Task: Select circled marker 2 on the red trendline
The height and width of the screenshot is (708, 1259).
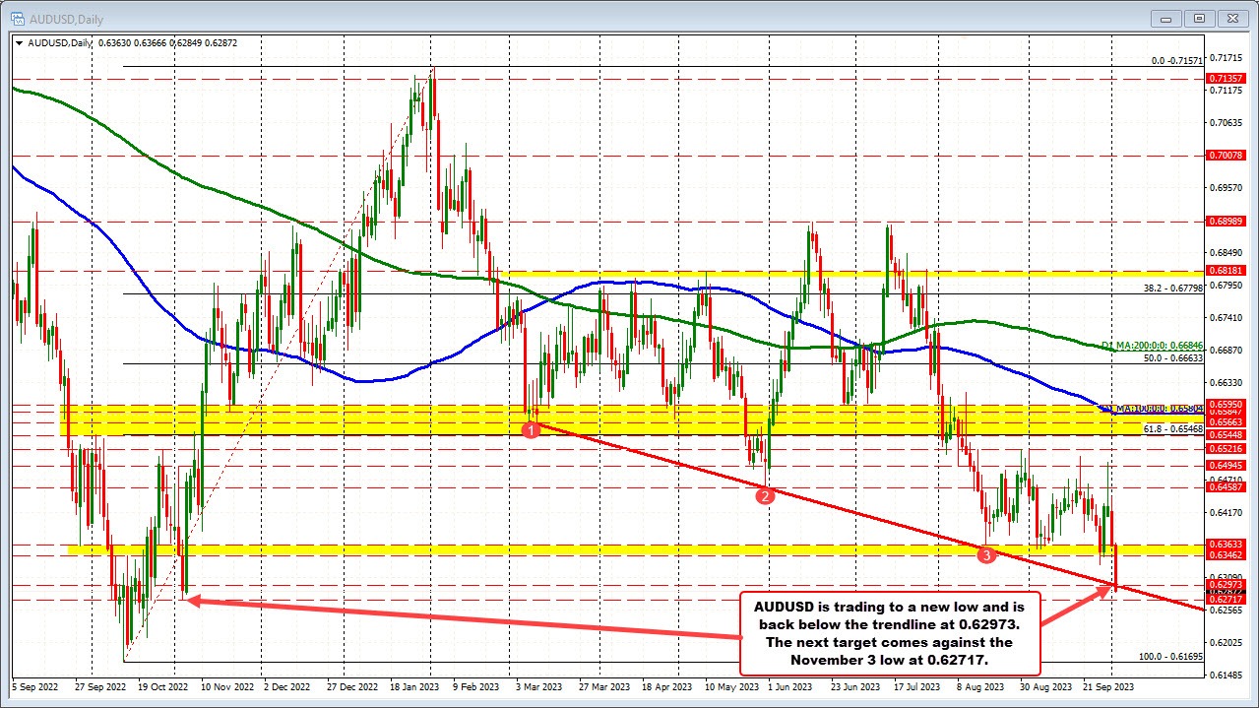Action: click(766, 496)
